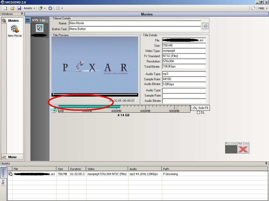The height and width of the screenshot is (201, 269).
Task: Click the disc with green arrow icon
Action: click(40, 8)
